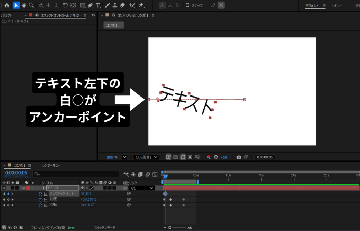360x231 pixels.
Task: Click the reset exposure icon
Action: 216,157
